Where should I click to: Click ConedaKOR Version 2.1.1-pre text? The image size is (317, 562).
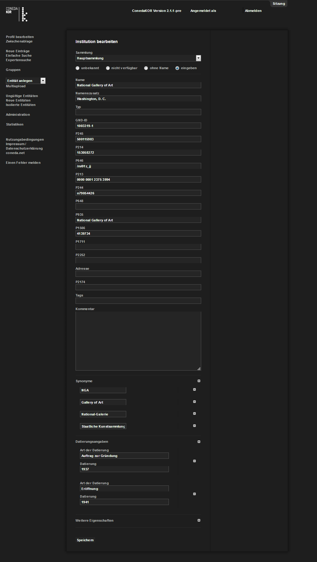pyautogui.click(x=157, y=11)
